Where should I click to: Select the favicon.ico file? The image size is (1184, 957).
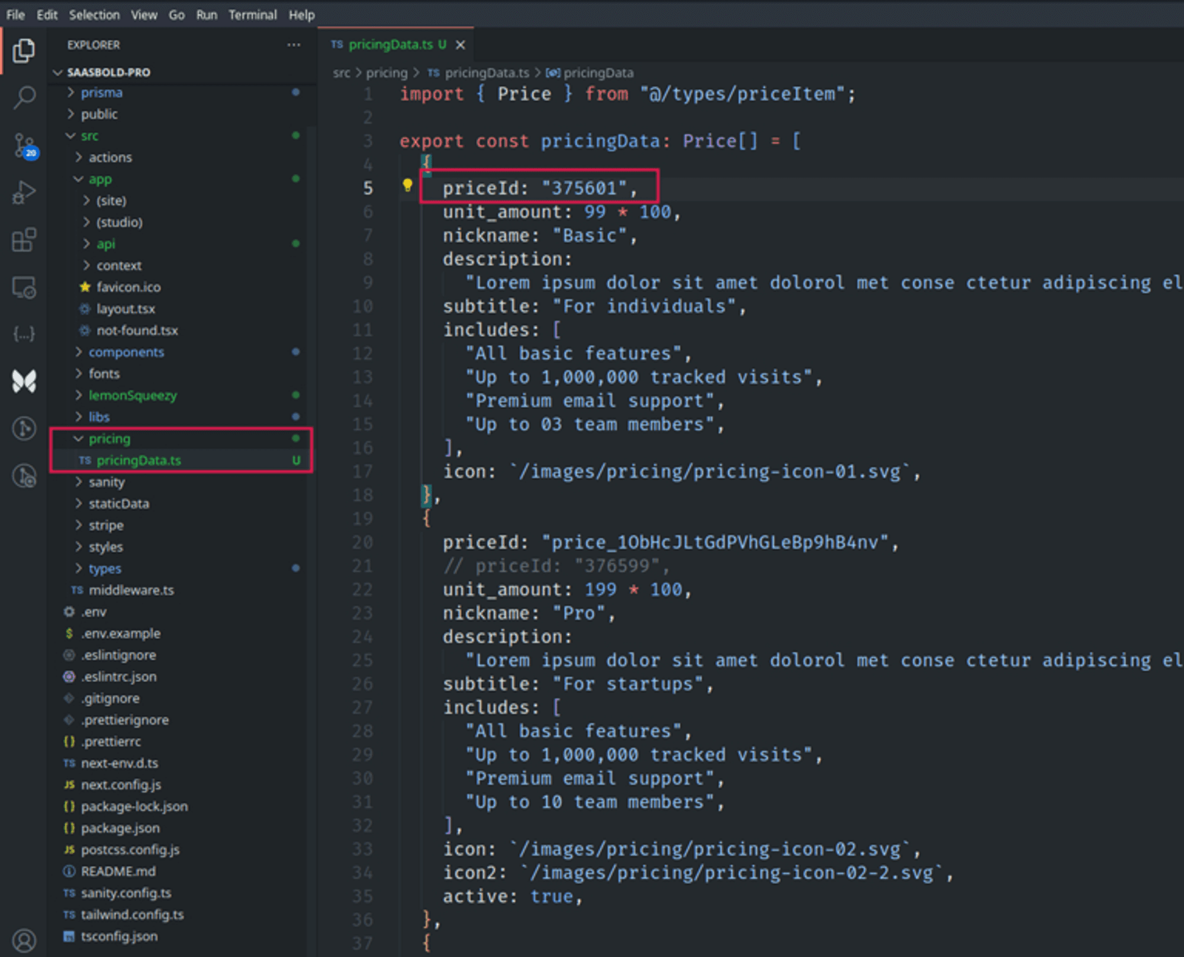click(128, 287)
